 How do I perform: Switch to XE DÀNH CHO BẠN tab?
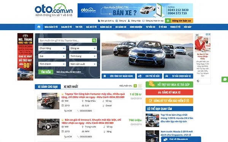pos(48,87)
